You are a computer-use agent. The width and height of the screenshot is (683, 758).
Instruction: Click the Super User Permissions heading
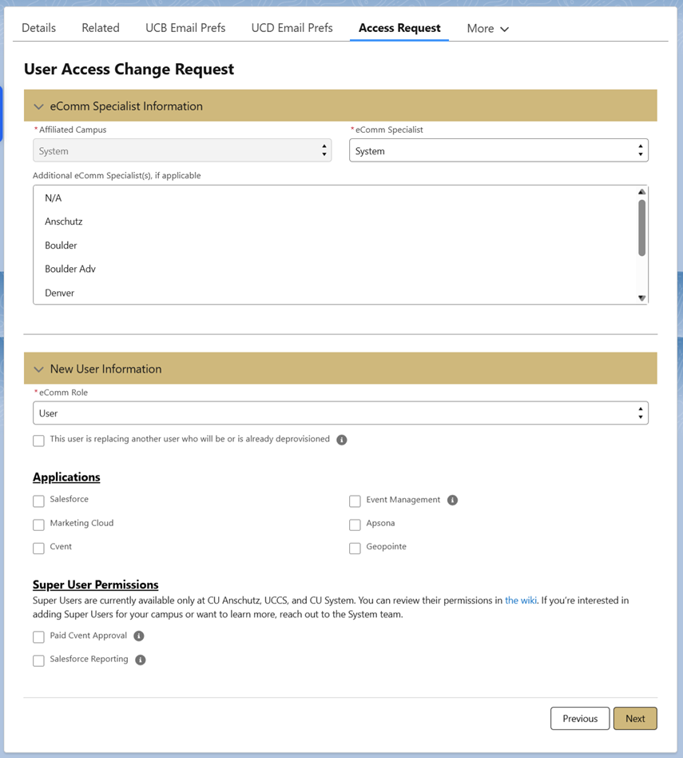click(x=95, y=584)
